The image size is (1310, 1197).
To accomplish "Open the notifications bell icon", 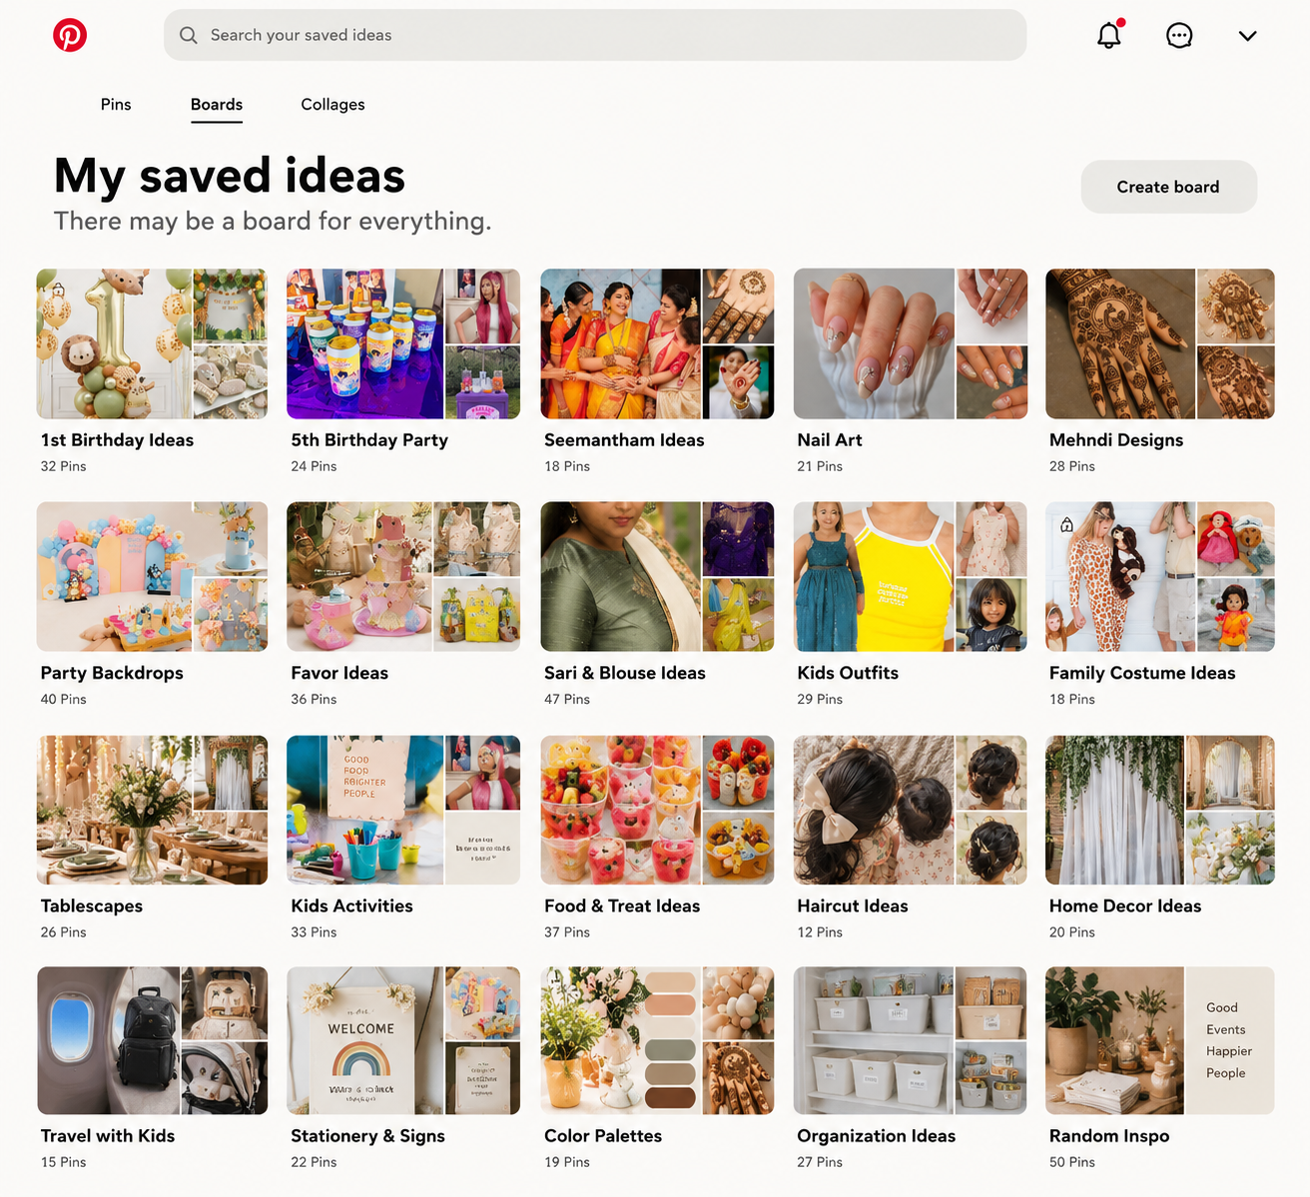I will [1109, 35].
